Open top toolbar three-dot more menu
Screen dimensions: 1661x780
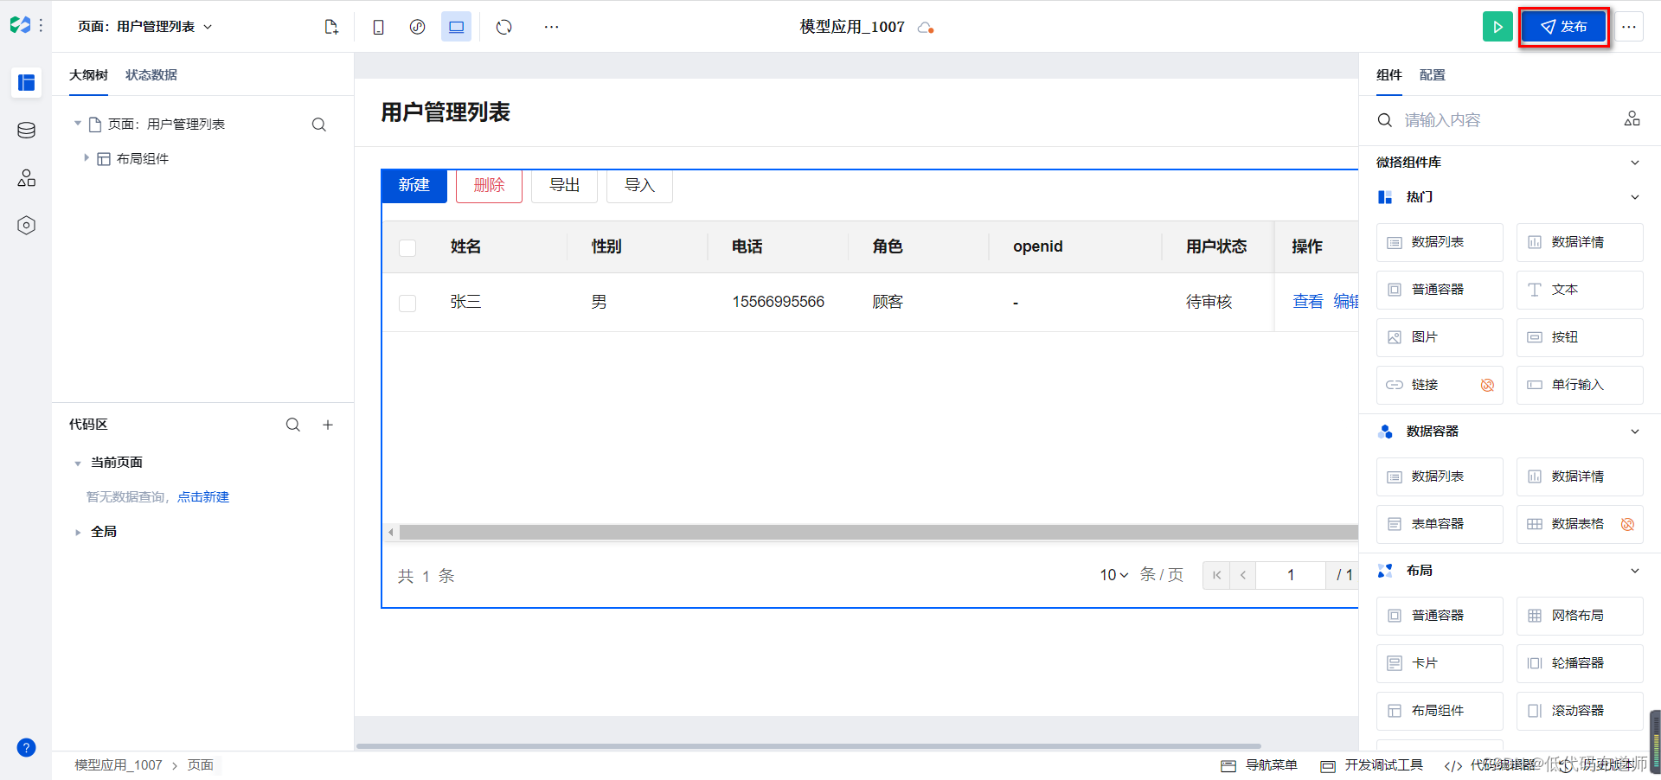coord(551,27)
